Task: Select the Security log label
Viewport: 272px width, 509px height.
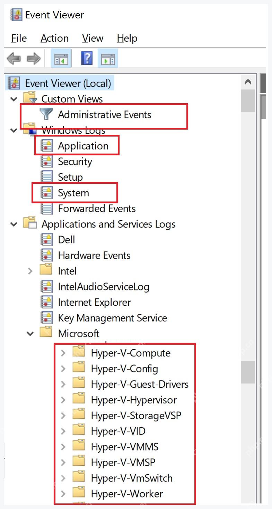Action: (x=75, y=161)
